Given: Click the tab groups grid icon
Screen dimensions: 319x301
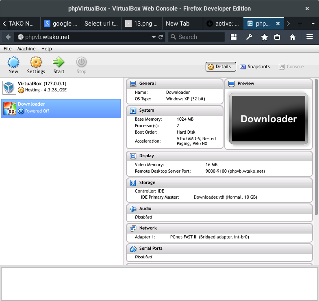Looking at the screenshot, I should [234, 37].
